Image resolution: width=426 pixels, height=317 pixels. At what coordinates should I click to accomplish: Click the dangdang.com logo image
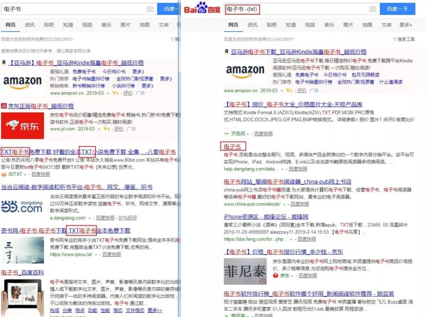click(x=22, y=207)
